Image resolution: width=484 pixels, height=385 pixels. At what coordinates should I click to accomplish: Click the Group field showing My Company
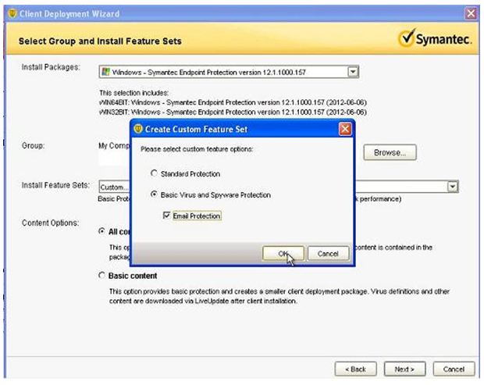click(x=112, y=146)
